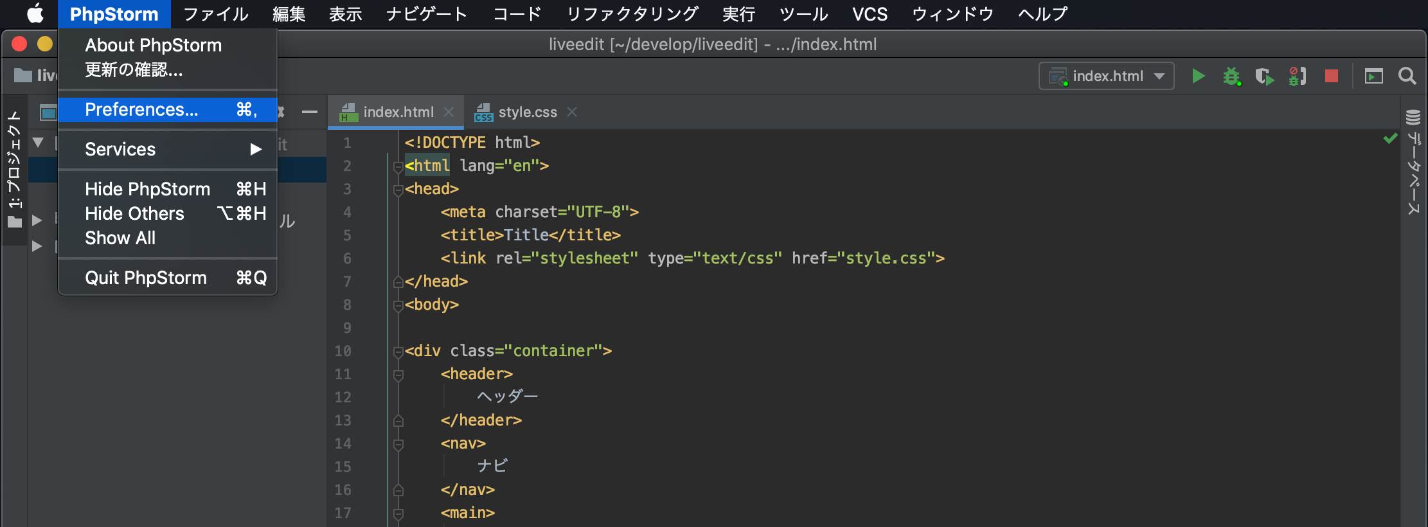Viewport: 1428px width, 527px height.
Task: Fold the head tag on line 3
Action: pos(398,190)
